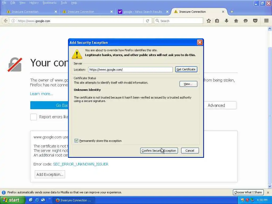Click Choose What I Share button
Image resolution: width=272 pixels, height=204 pixels.
(248, 192)
